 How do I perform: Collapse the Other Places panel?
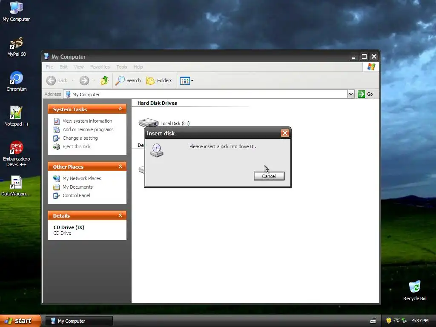point(120,166)
